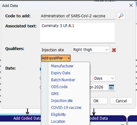Open code search with magnifying glass icon

[121, 16]
